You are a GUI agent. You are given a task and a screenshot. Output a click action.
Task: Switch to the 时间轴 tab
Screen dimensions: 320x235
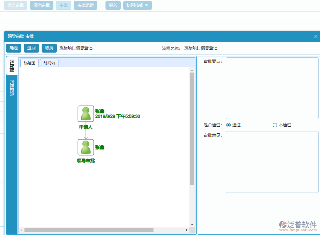pyautogui.click(x=49, y=63)
